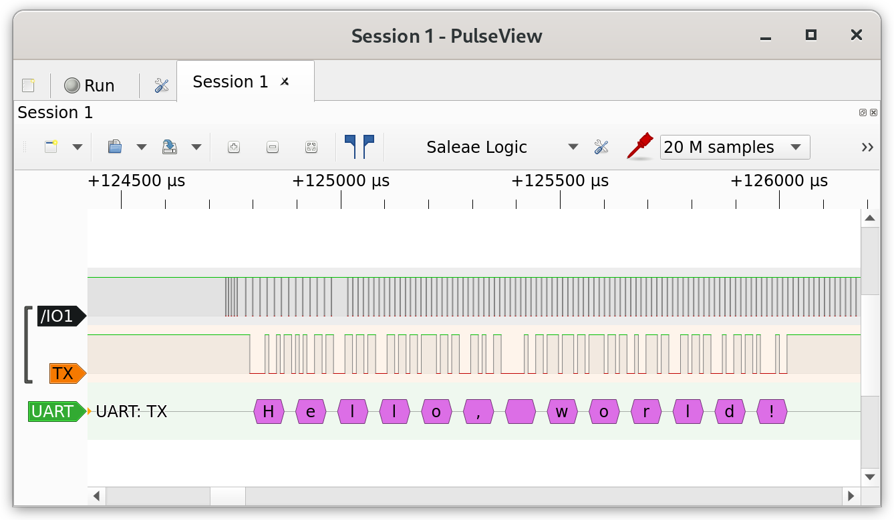Viewport: 894px width, 520px height.
Task: Click the save file icon
Action: [170, 147]
